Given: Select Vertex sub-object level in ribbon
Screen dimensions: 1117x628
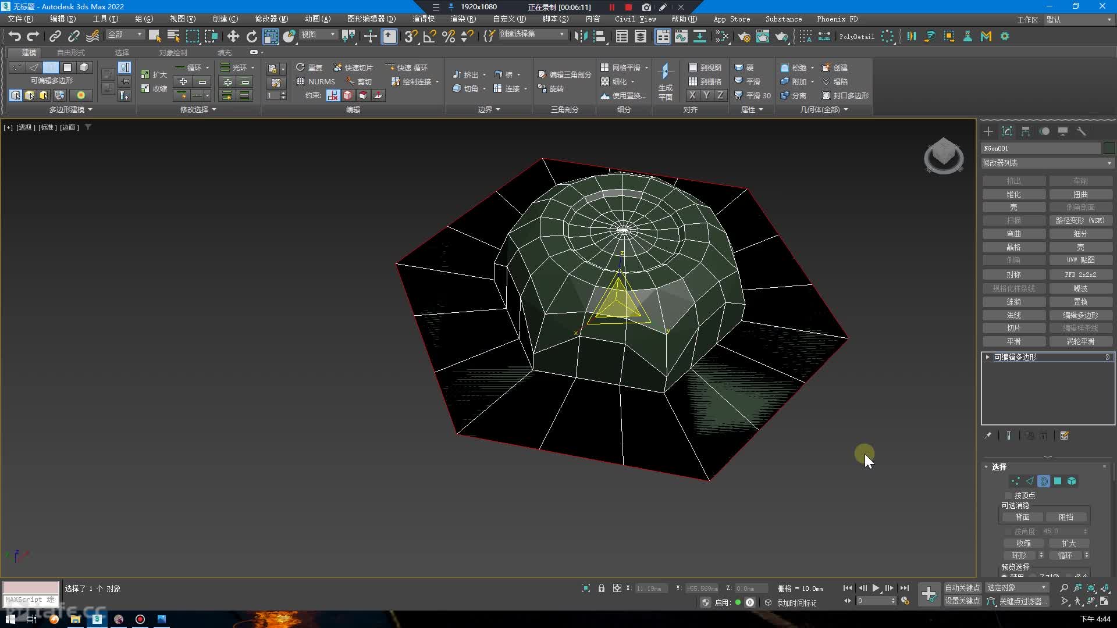Looking at the screenshot, I should [x=17, y=67].
